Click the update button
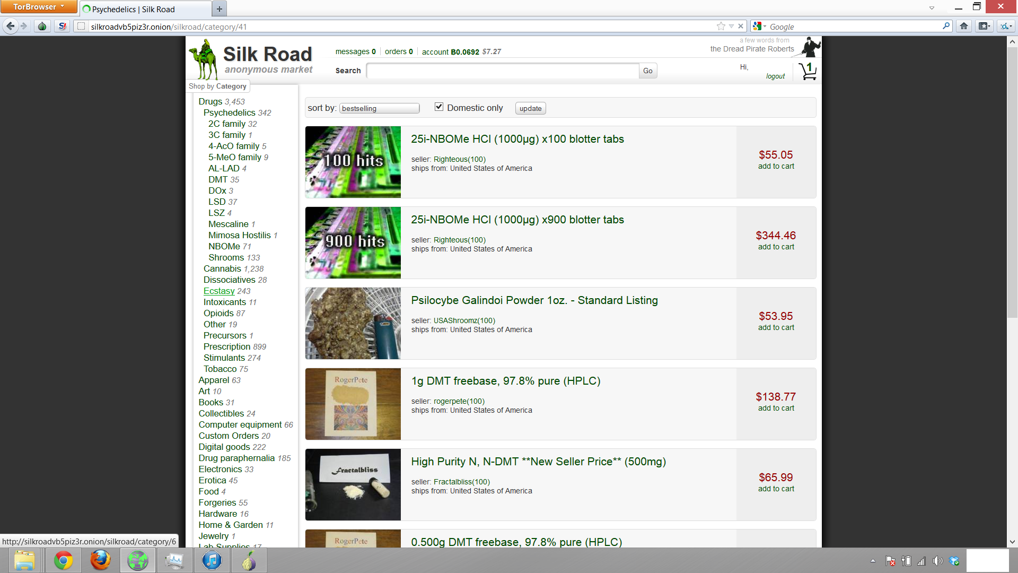 pos(530,108)
